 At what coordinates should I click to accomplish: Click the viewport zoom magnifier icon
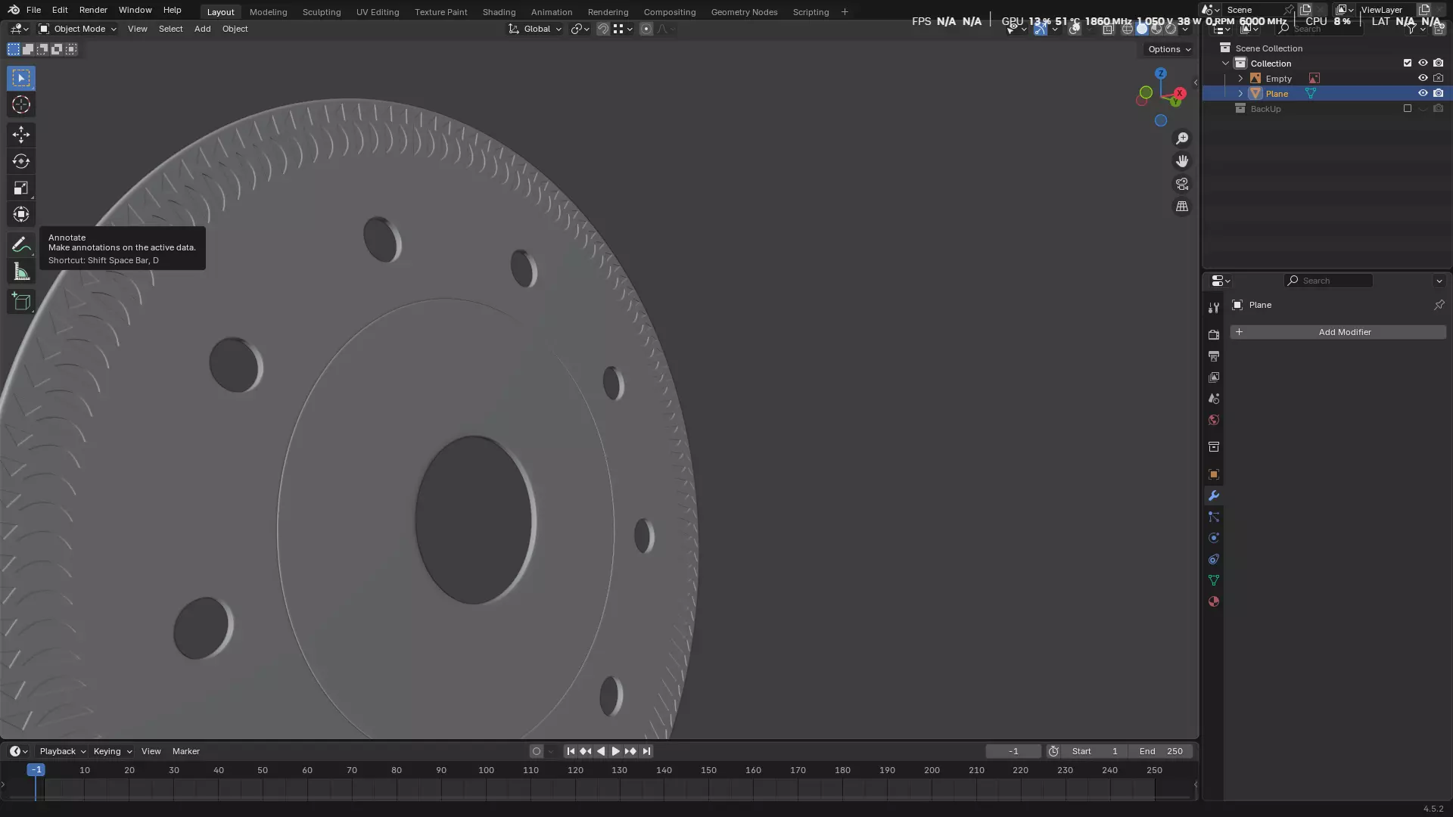pyautogui.click(x=1182, y=138)
